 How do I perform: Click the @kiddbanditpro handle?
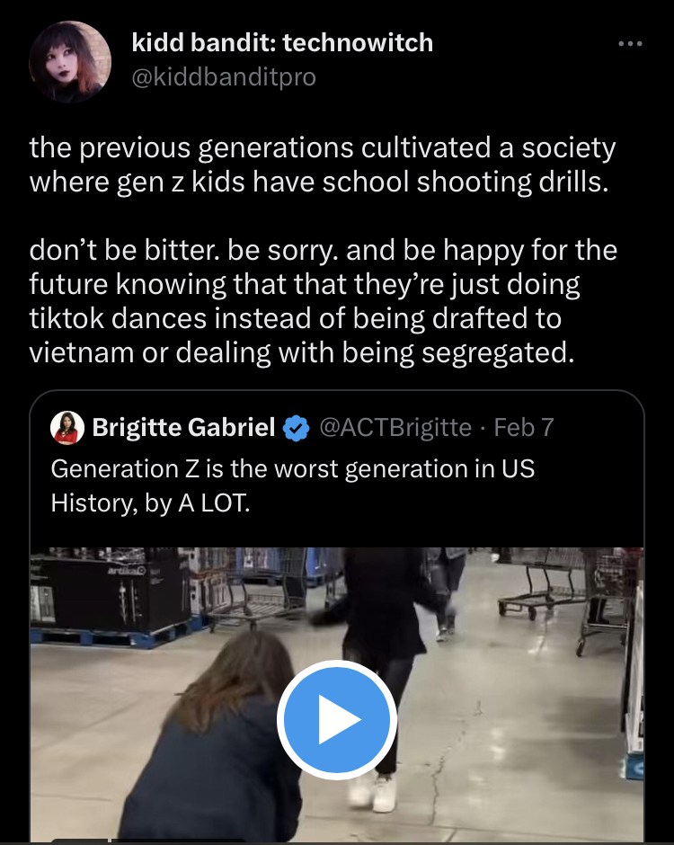point(224,77)
